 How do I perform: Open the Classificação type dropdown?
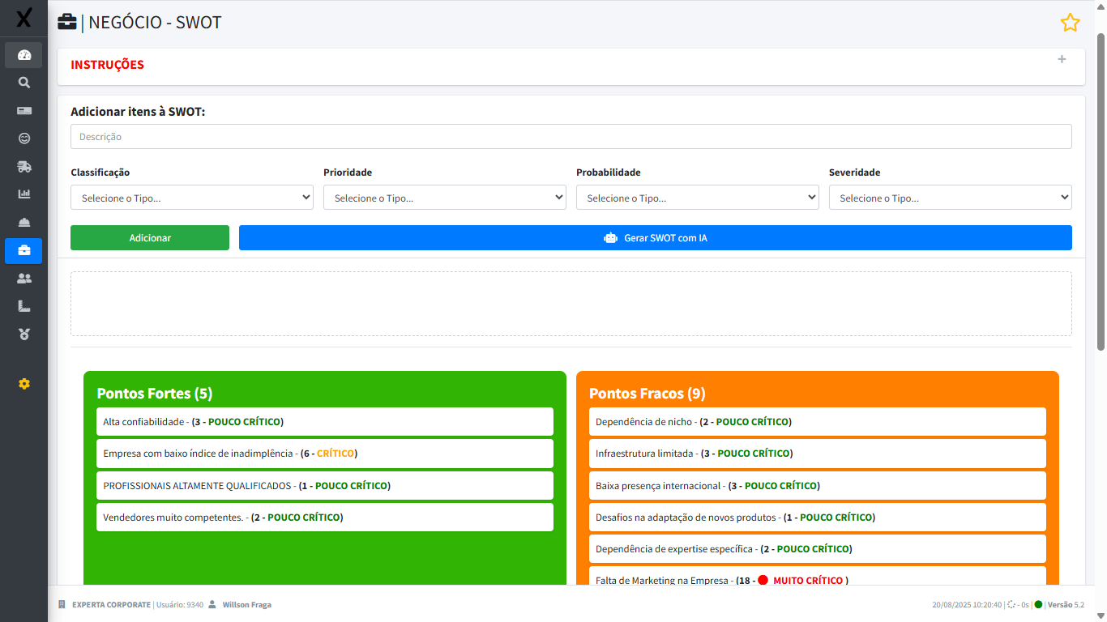coord(191,197)
